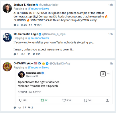116x113 pixels.
Task: Open OldSaltCityAce's tartan crest avatar
Action: click(7, 67)
